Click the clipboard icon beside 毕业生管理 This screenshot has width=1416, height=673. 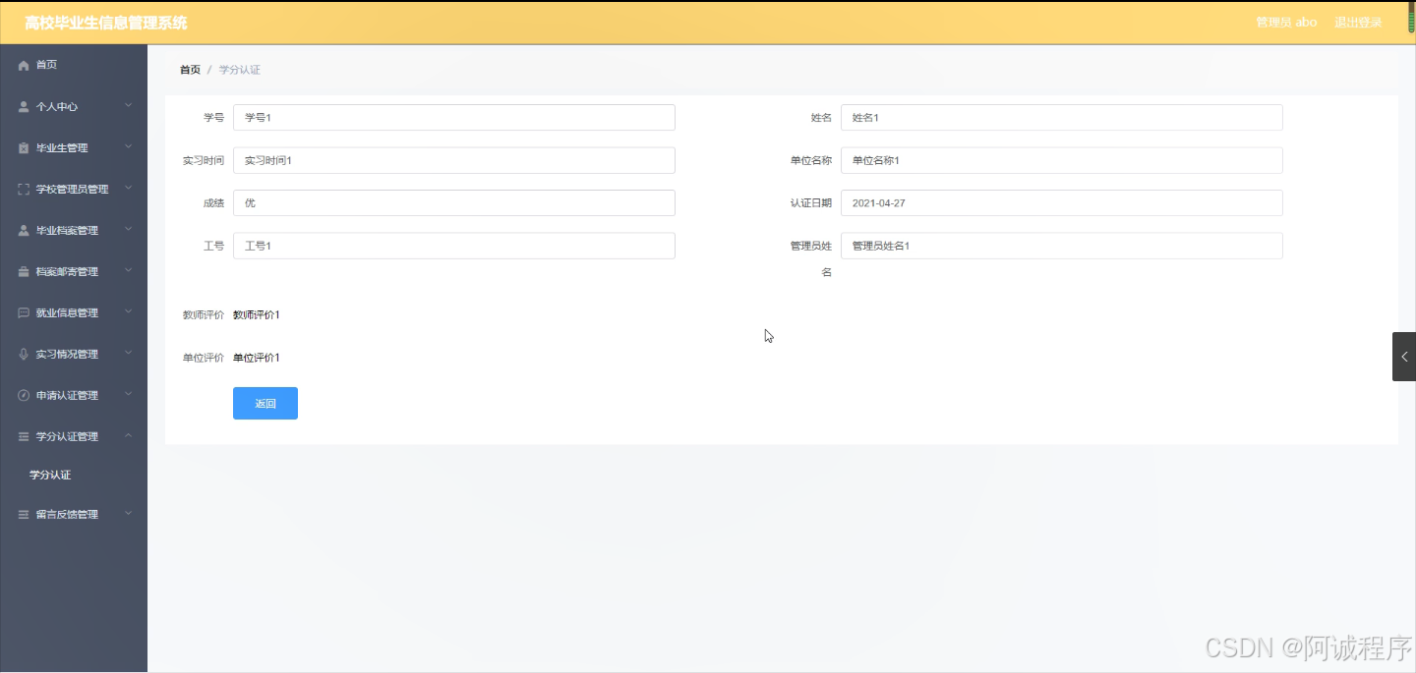click(x=24, y=147)
